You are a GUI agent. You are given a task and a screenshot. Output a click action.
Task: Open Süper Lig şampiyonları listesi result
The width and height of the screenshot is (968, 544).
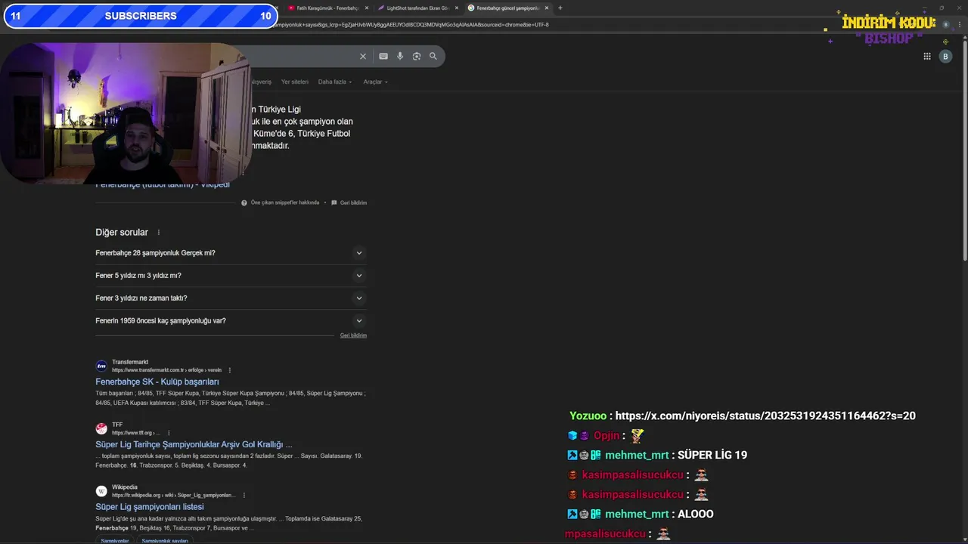[150, 507]
